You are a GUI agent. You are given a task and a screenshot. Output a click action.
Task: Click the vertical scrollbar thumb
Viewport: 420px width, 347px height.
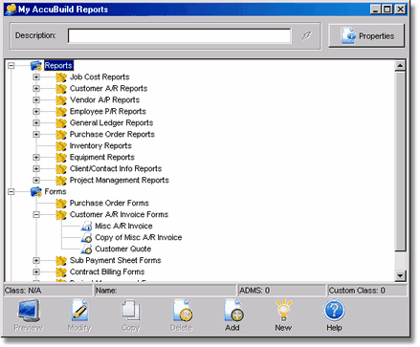pyautogui.click(x=400, y=161)
